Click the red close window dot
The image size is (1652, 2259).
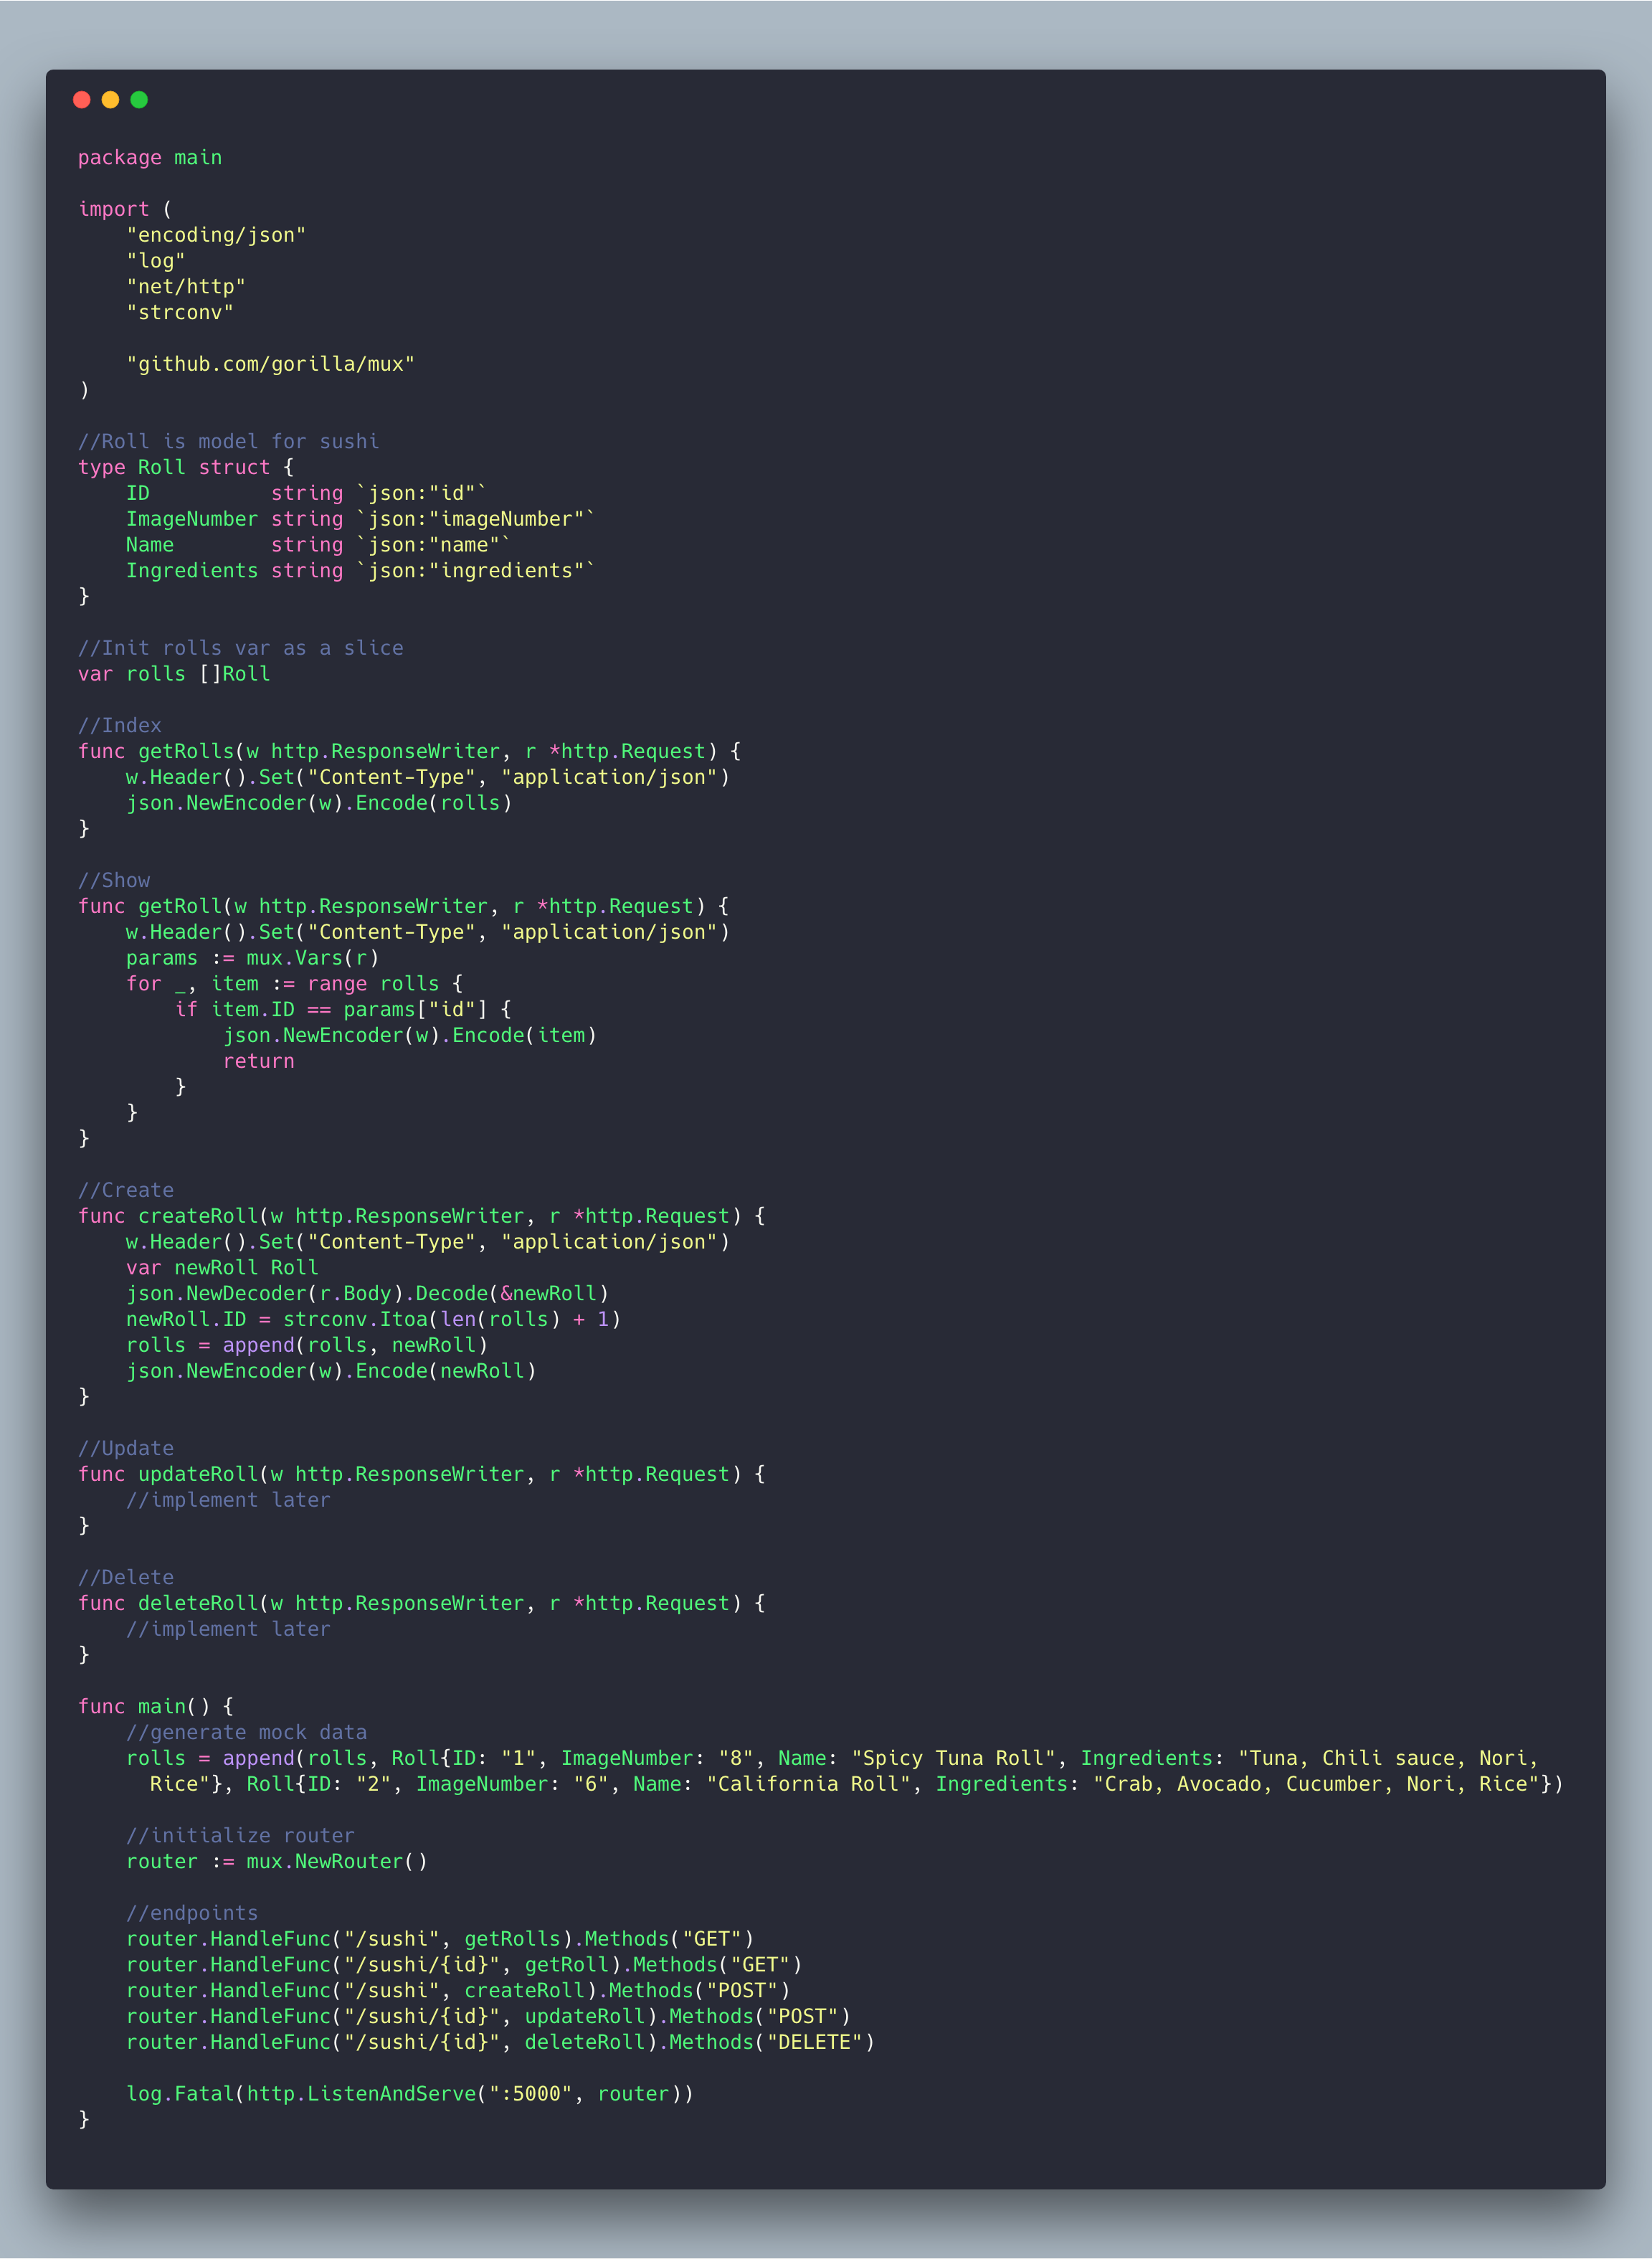82,99
